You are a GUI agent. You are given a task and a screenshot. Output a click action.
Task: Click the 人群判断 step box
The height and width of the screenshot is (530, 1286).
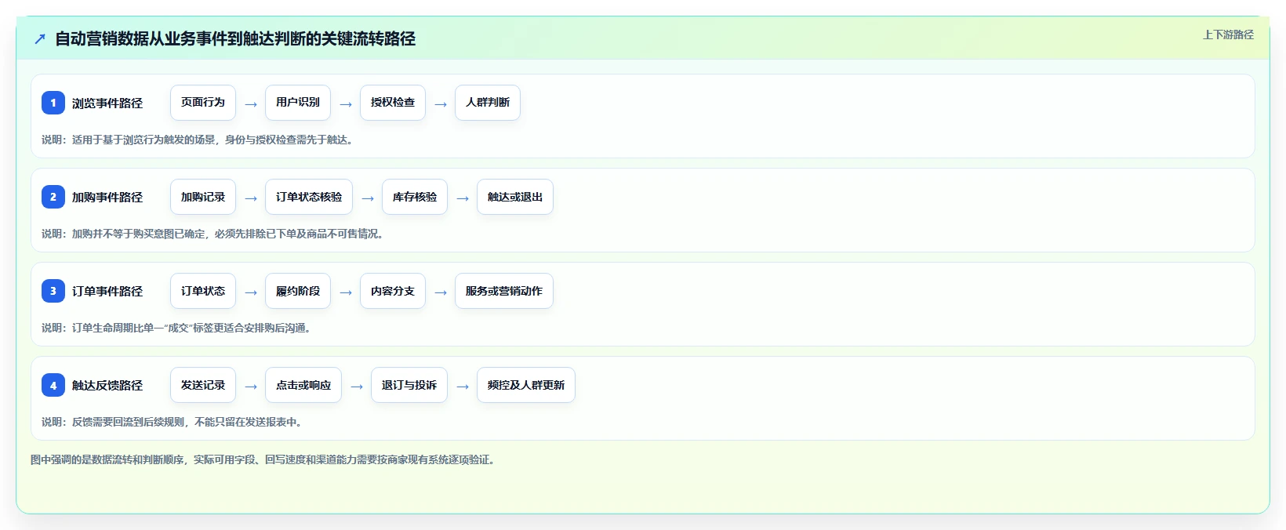488,103
